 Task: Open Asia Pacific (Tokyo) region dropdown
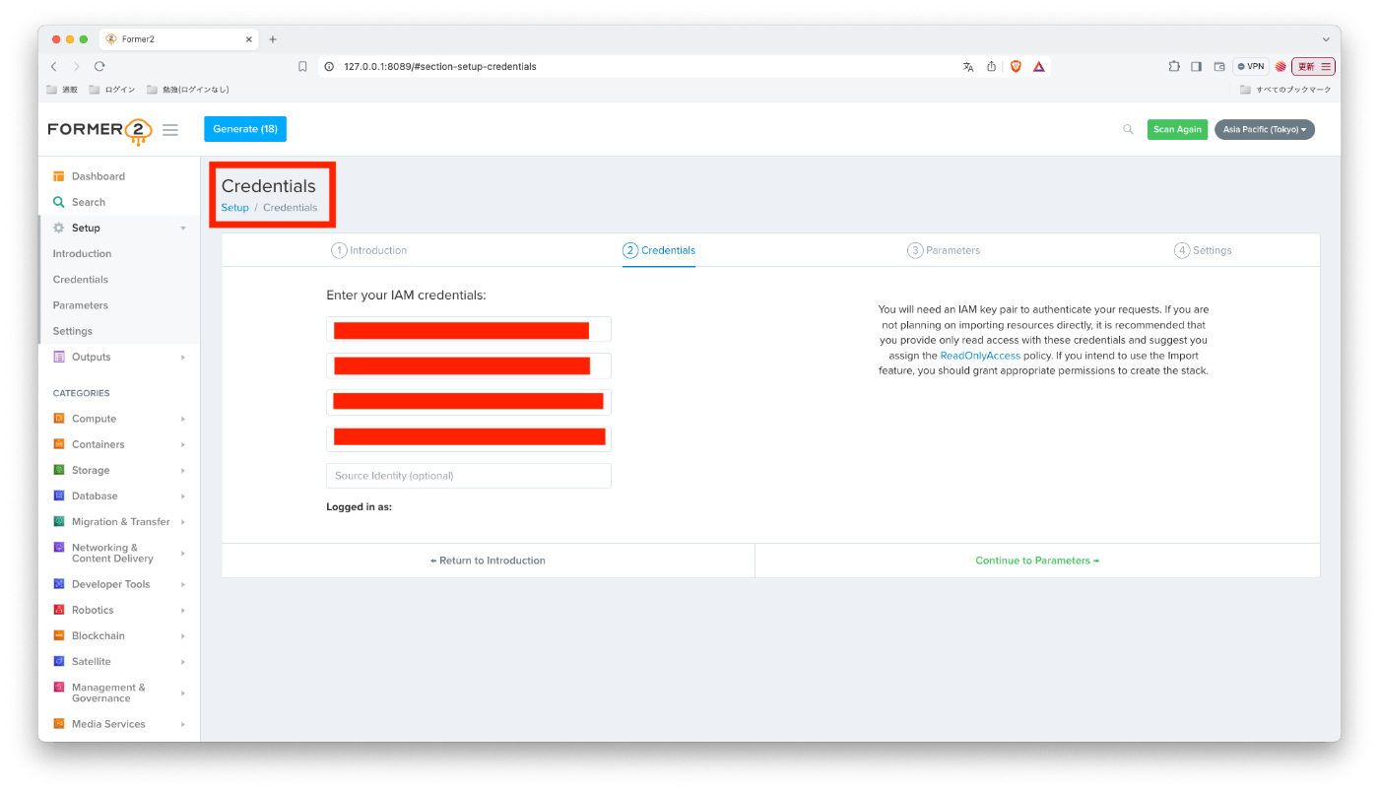(1264, 129)
